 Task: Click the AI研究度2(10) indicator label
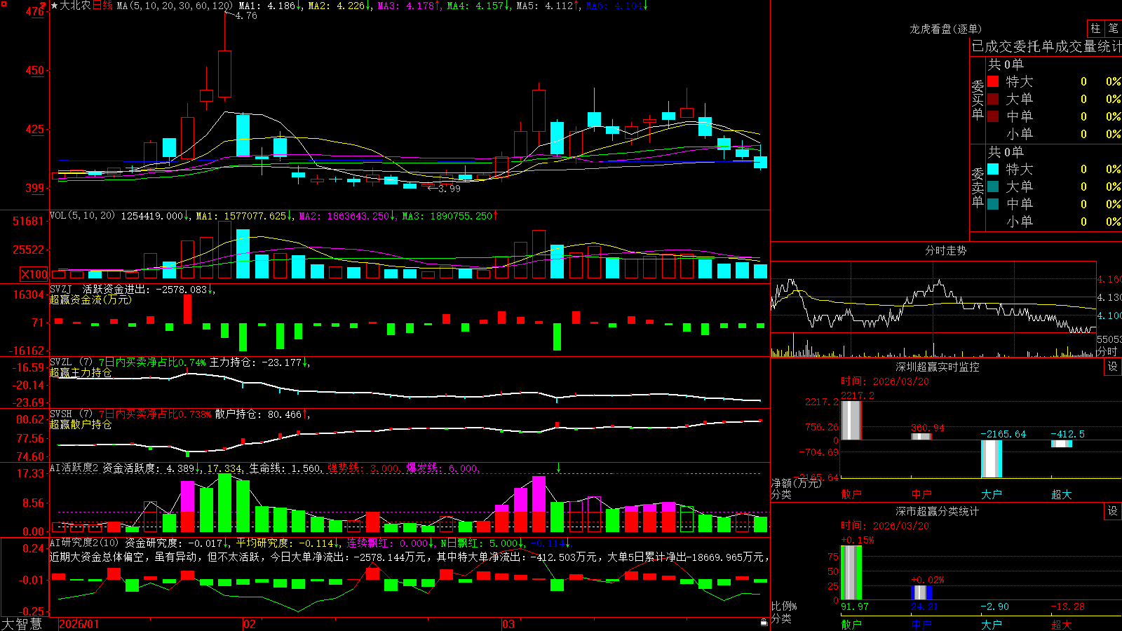coord(84,543)
